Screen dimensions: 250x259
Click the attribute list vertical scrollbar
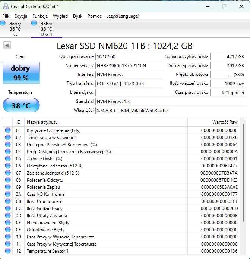point(243,173)
